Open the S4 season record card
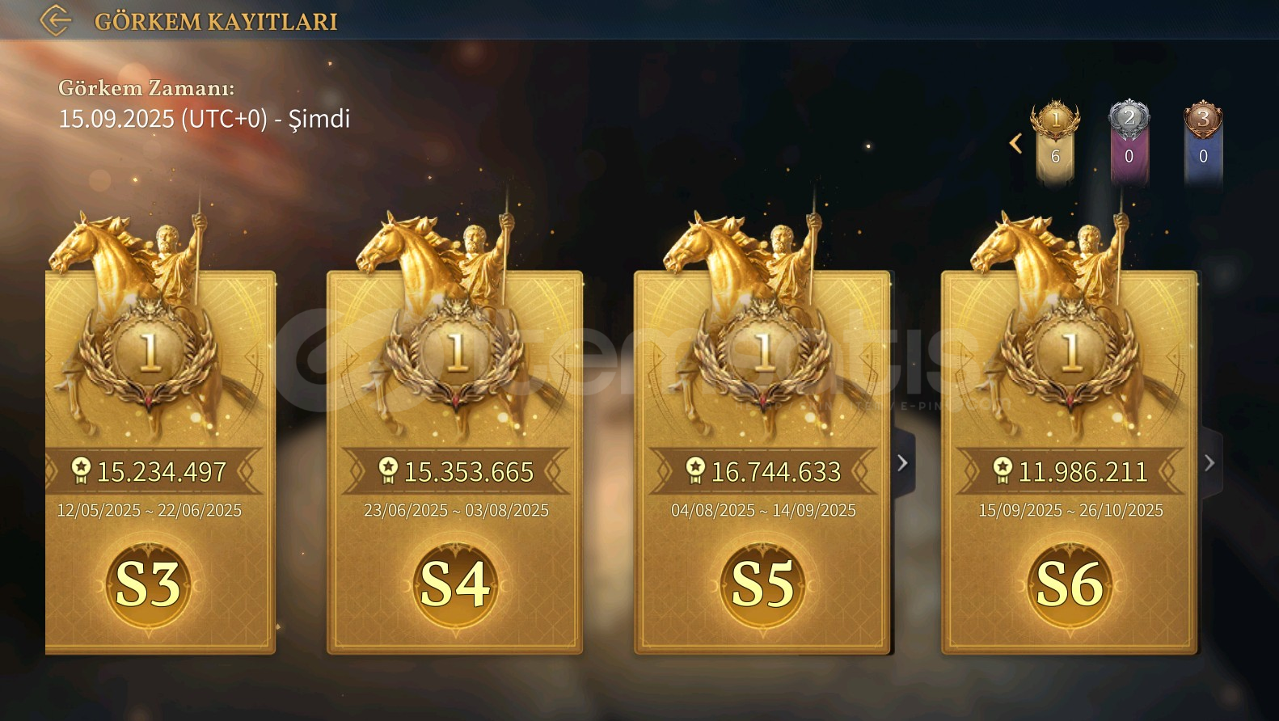 (x=455, y=462)
